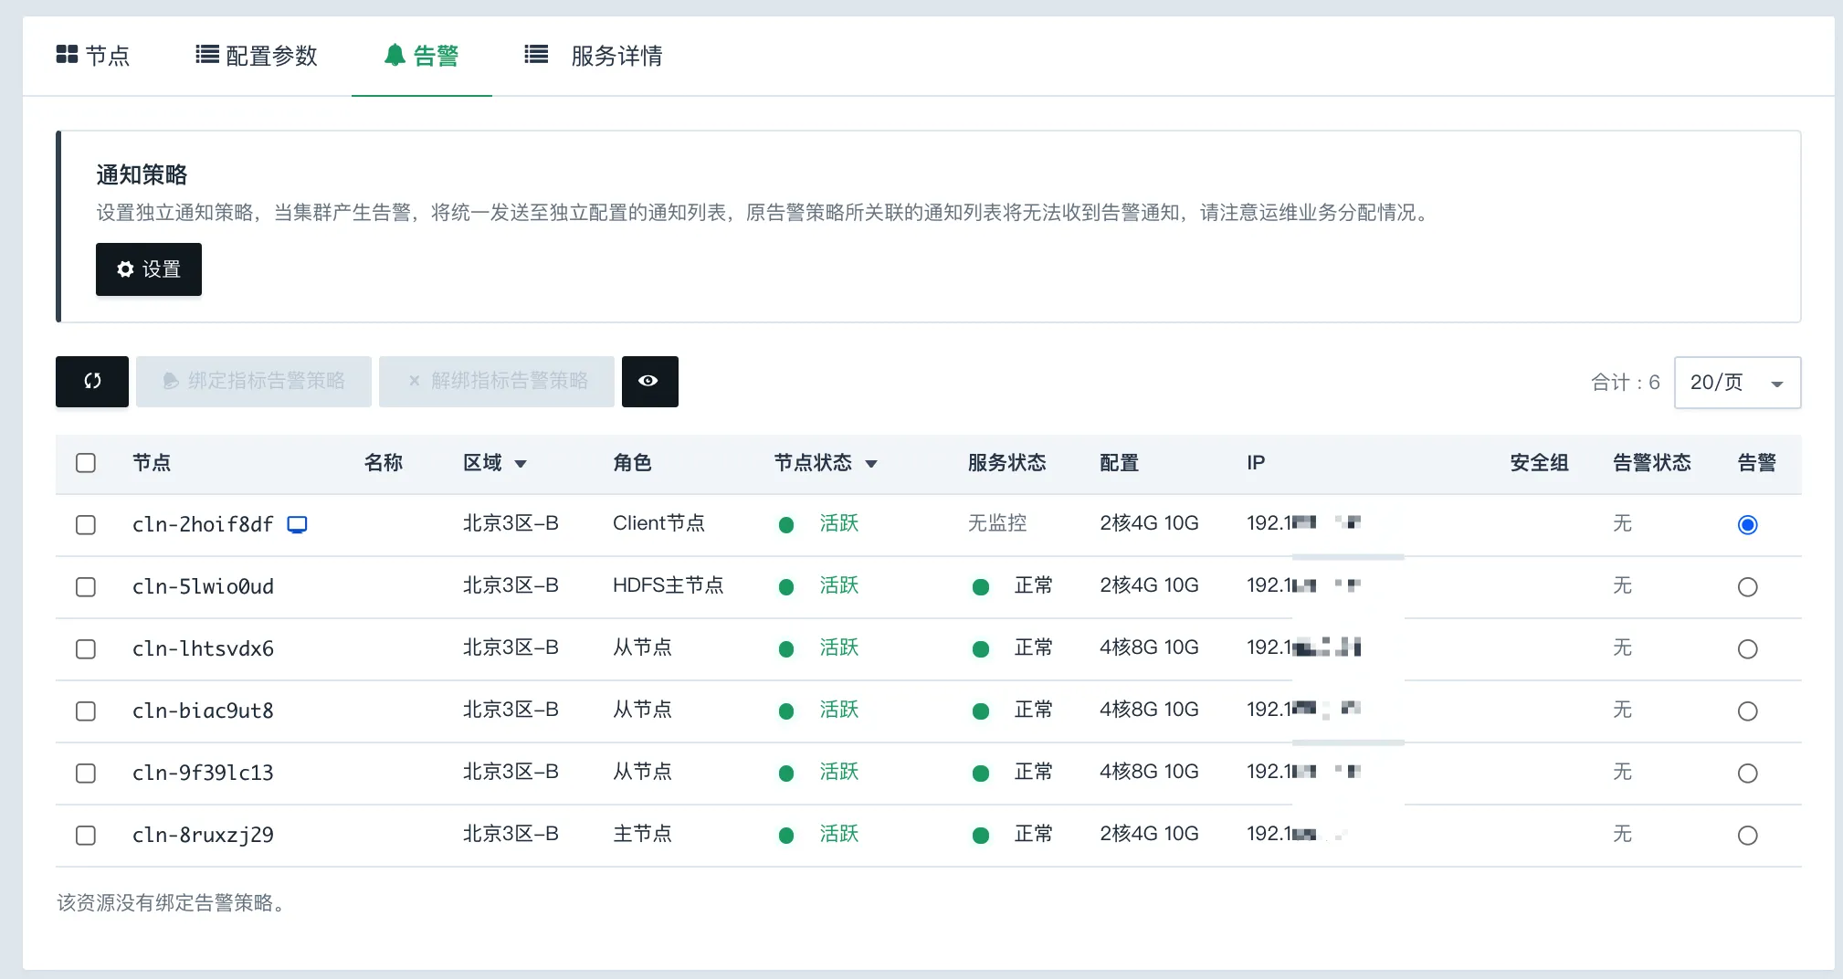Click the eye view icon button
This screenshot has height=979, width=1843.
click(649, 381)
